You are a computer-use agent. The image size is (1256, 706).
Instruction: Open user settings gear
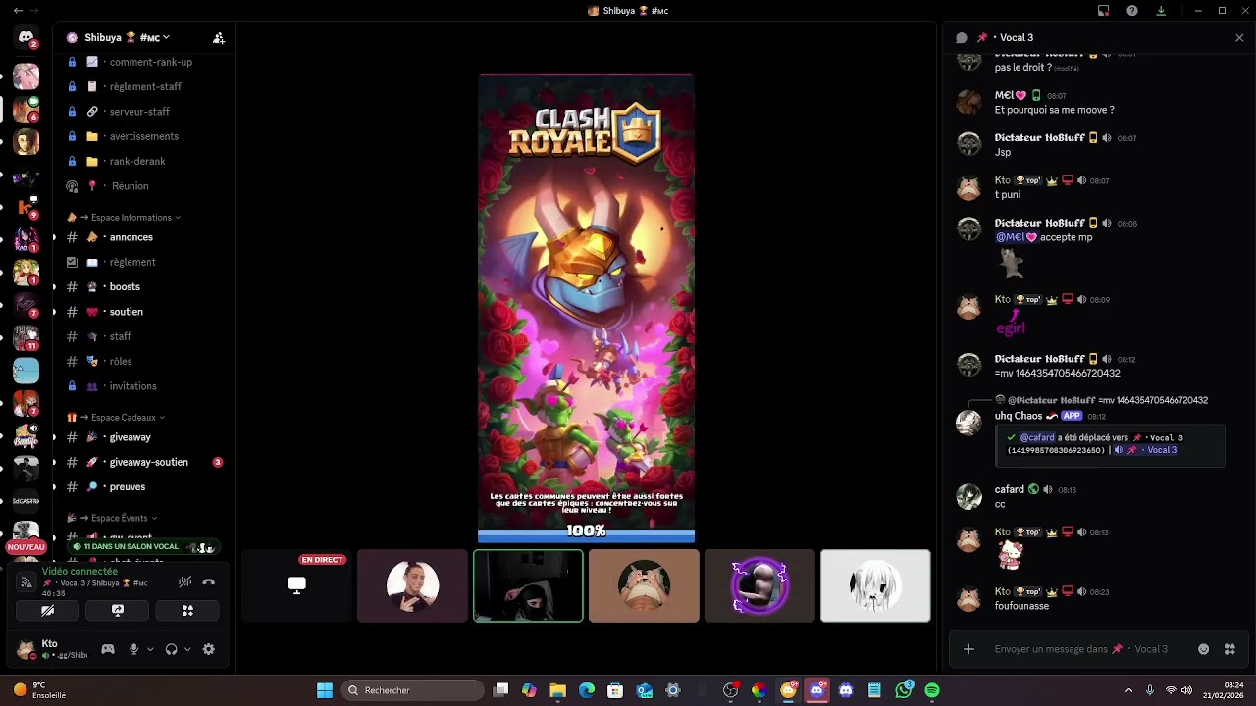tap(208, 649)
